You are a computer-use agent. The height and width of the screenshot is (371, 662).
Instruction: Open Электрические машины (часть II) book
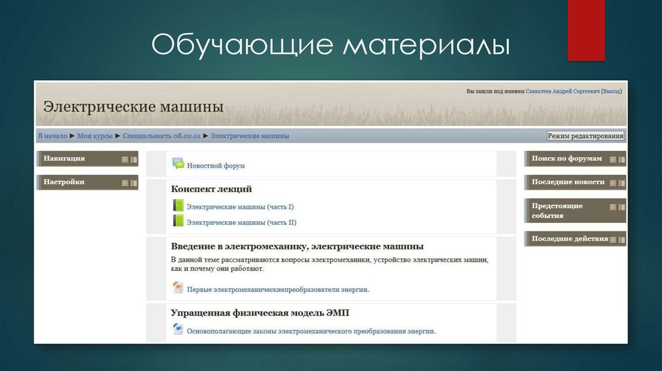(x=242, y=222)
